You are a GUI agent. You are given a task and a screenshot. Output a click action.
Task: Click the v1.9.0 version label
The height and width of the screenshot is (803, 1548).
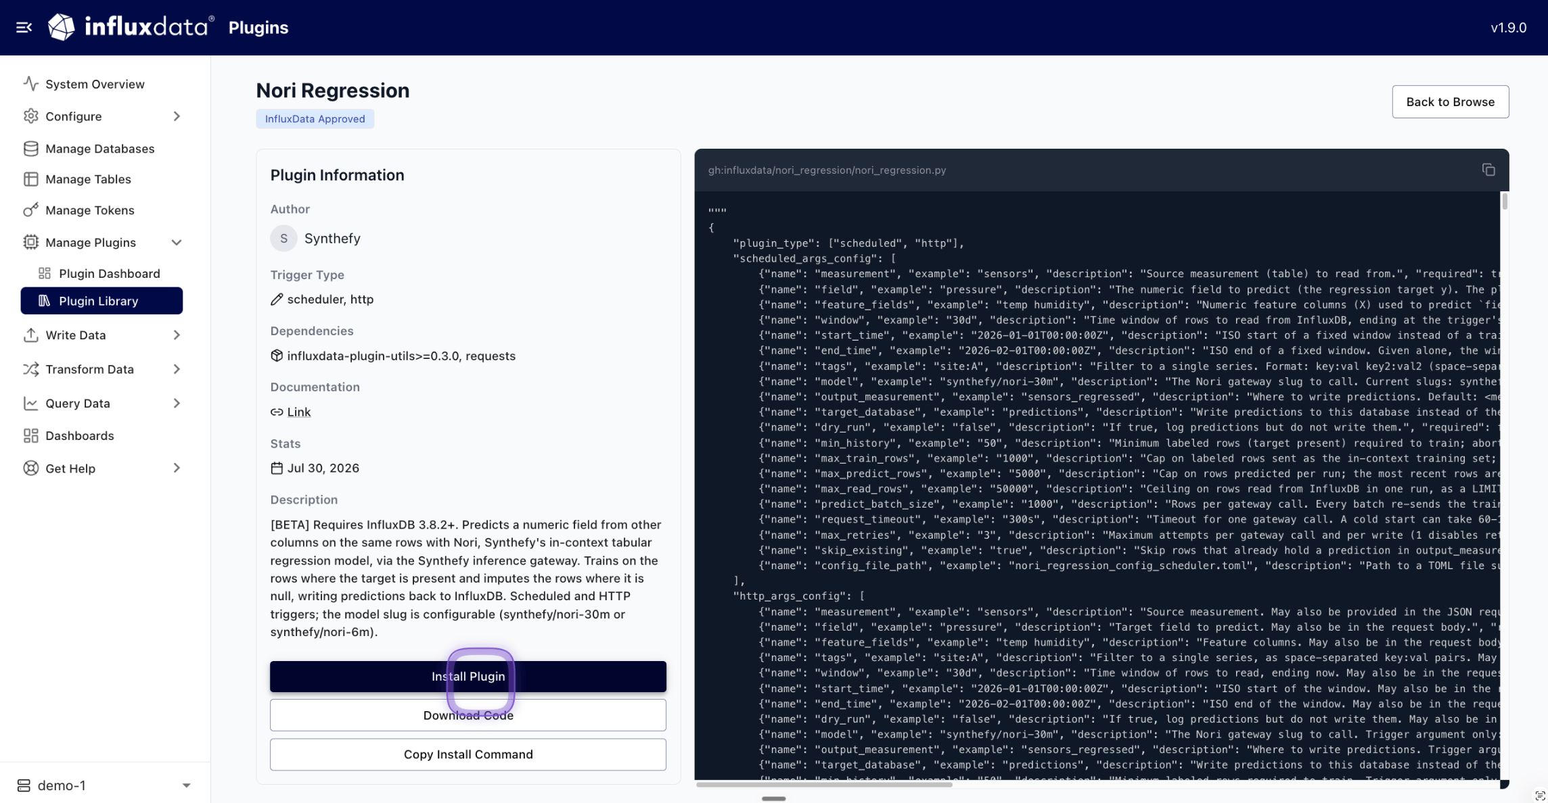pyautogui.click(x=1508, y=28)
